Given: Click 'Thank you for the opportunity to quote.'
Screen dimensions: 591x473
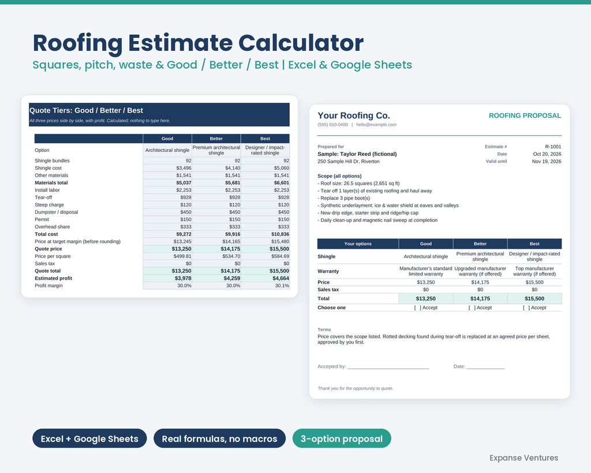Looking at the screenshot, I should 355,389.
